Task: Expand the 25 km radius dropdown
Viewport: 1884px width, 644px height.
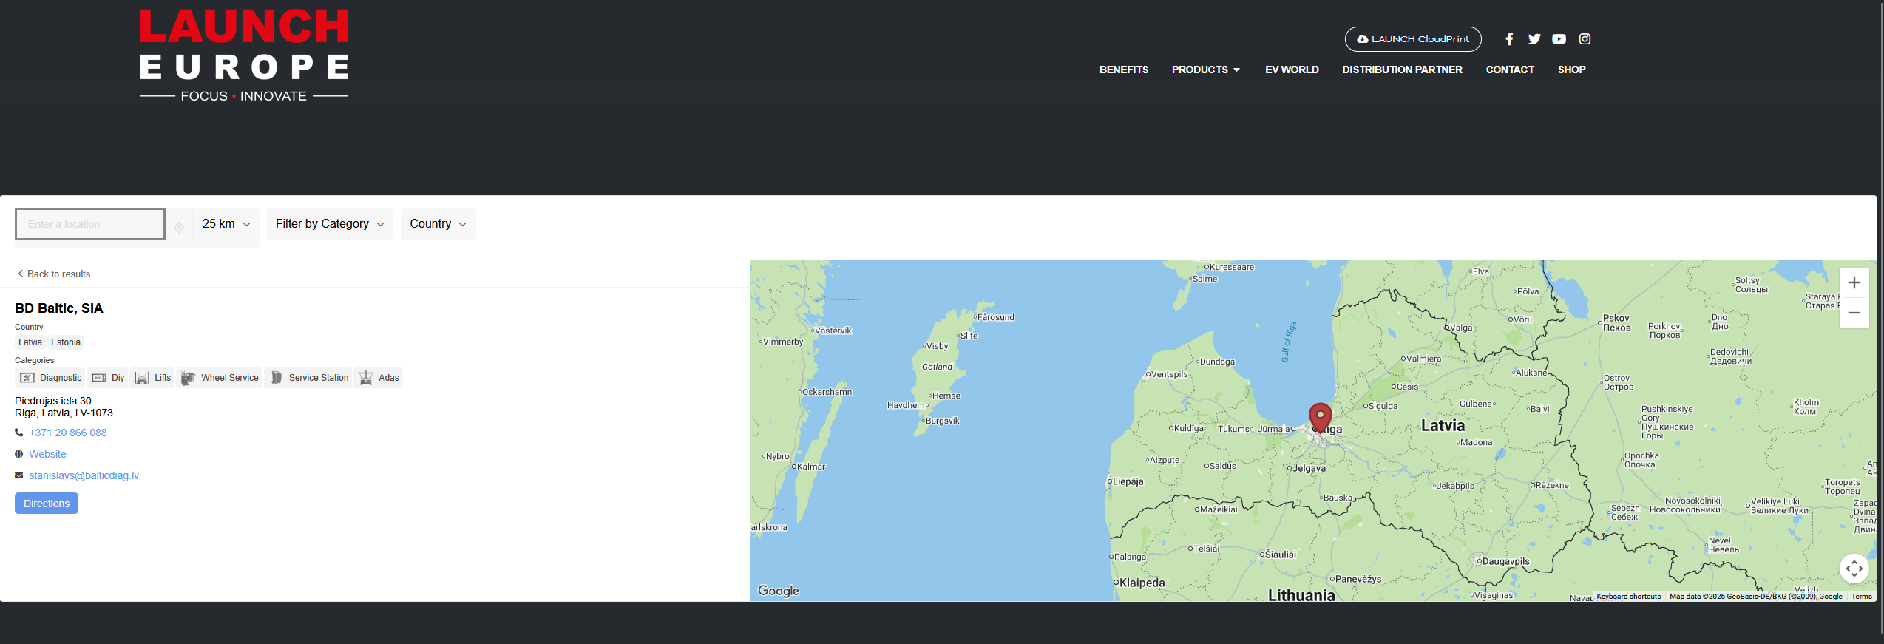Action: click(x=226, y=224)
